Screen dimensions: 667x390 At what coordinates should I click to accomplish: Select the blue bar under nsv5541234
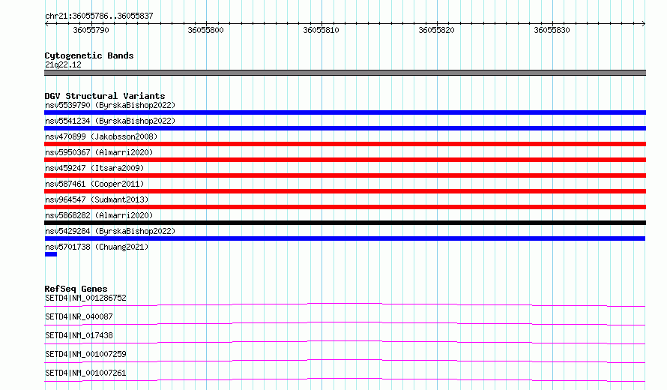[x=345, y=128]
